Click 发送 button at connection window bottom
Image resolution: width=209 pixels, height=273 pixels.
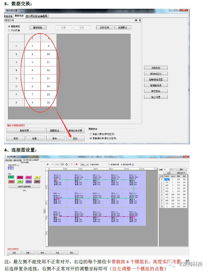[x=57, y=253]
